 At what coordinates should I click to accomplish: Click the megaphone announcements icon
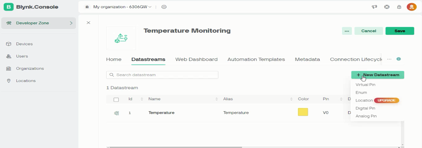point(375,7)
